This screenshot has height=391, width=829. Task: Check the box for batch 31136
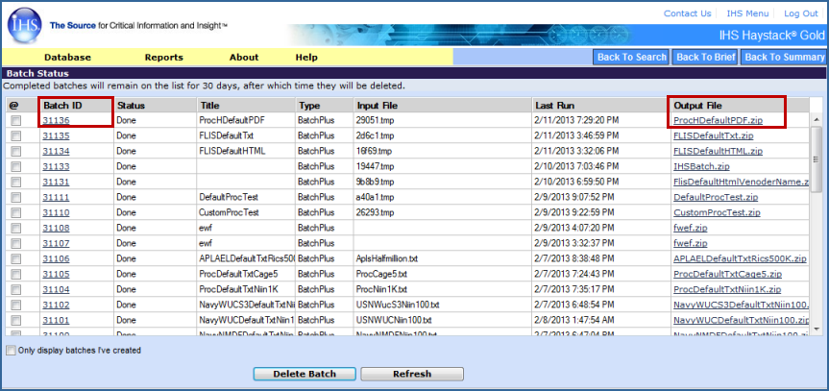[x=15, y=121]
